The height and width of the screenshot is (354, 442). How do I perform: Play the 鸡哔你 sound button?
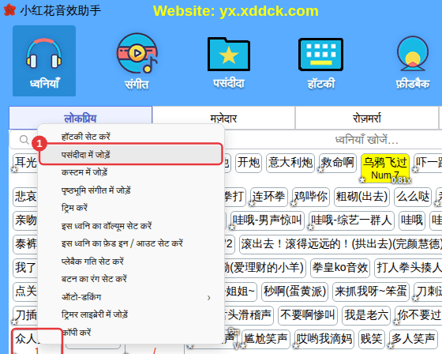311,197
